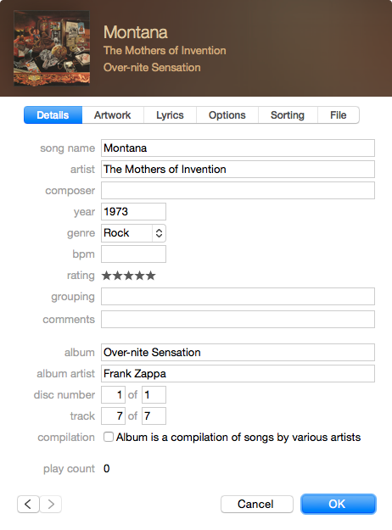
Task: Open the genre dropdown arrows
Action: [x=159, y=233]
